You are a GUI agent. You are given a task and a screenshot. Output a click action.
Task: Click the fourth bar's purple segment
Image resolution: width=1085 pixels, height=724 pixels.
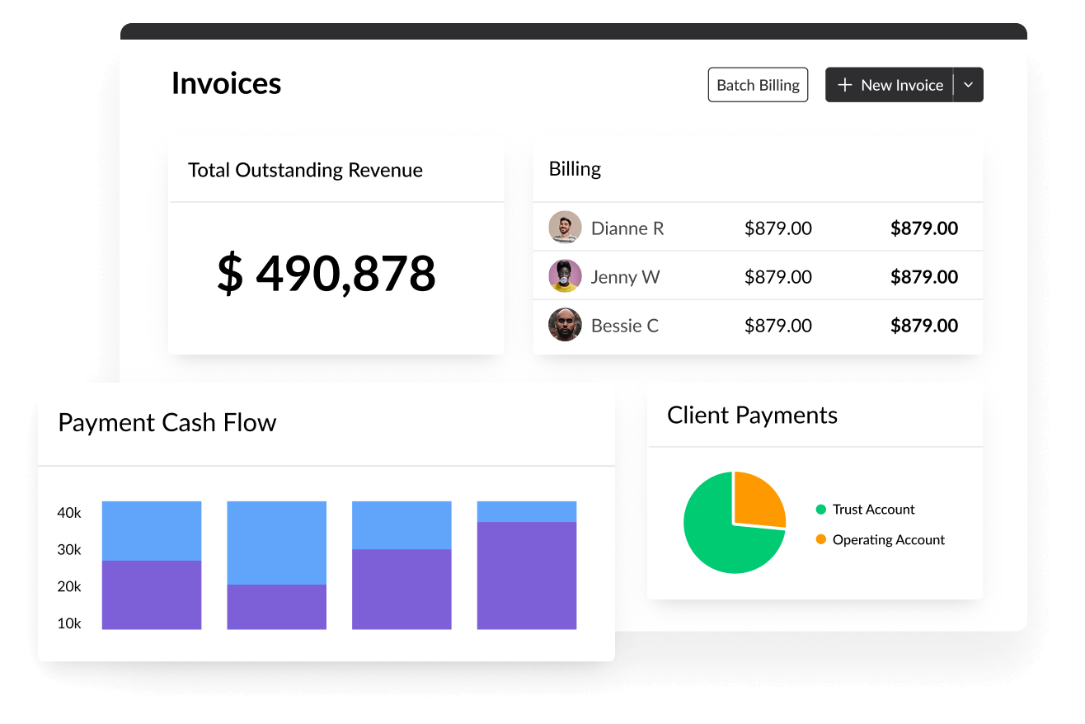click(527, 576)
